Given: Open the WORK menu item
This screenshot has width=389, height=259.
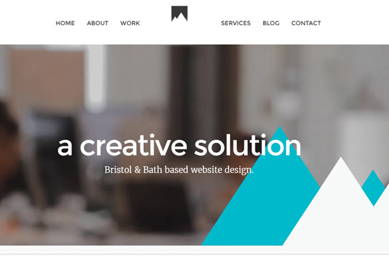Looking at the screenshot, I should point(130,23).
